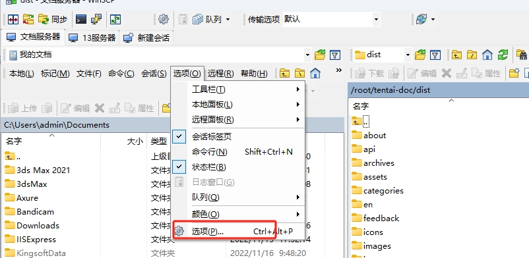Expand the 我的文档 local drive dropdown

[307, 55]
